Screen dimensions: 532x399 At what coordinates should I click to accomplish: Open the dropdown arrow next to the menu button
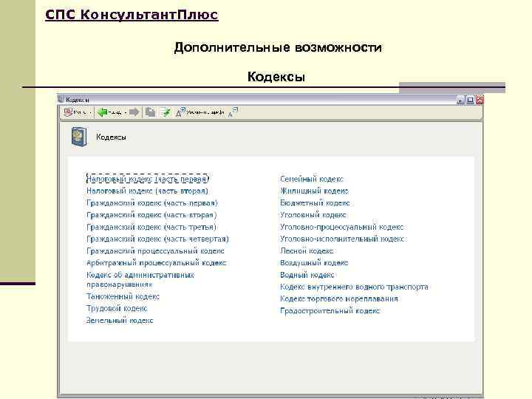point(90,112)
